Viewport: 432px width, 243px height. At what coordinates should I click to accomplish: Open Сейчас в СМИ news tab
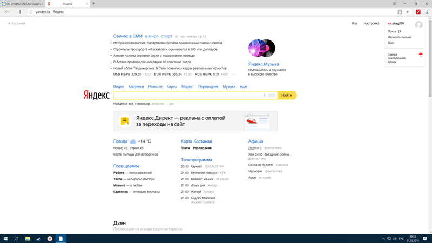[128, 36]
